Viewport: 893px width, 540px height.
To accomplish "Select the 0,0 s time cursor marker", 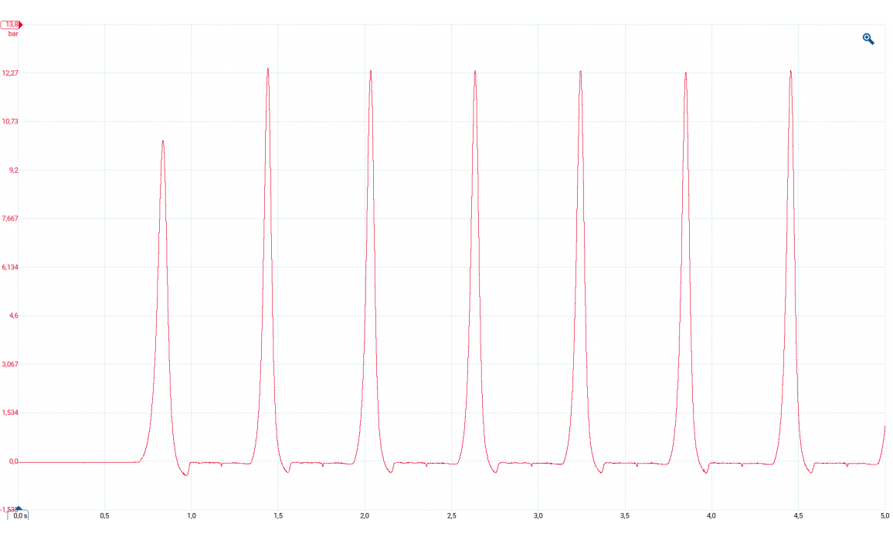I will pos(19,515).
